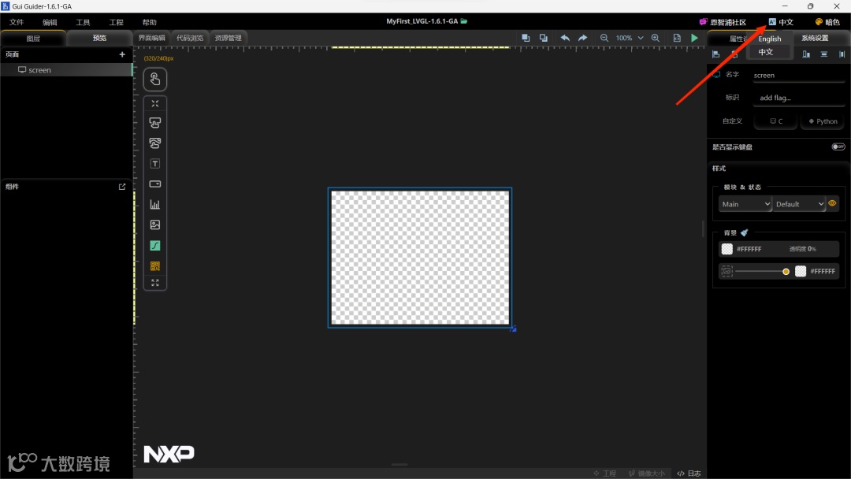Click the add flag input field
This screenshot has width=851, height=479.
click(798, 98)
